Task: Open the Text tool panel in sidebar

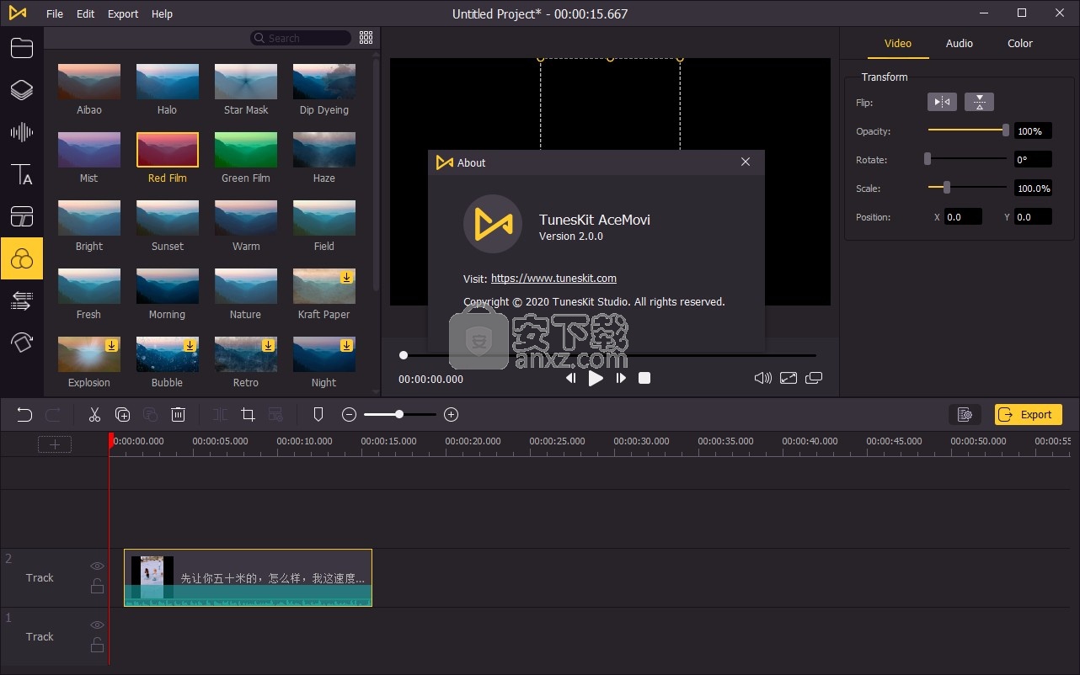Action: pos(22,174)
